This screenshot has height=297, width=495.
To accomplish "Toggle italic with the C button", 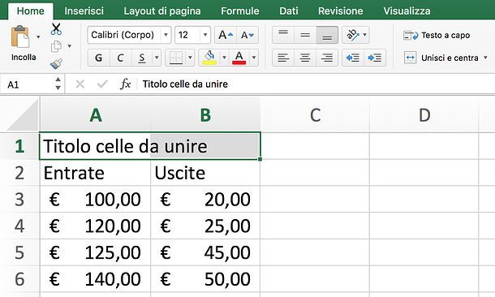I will click(120, 58).
